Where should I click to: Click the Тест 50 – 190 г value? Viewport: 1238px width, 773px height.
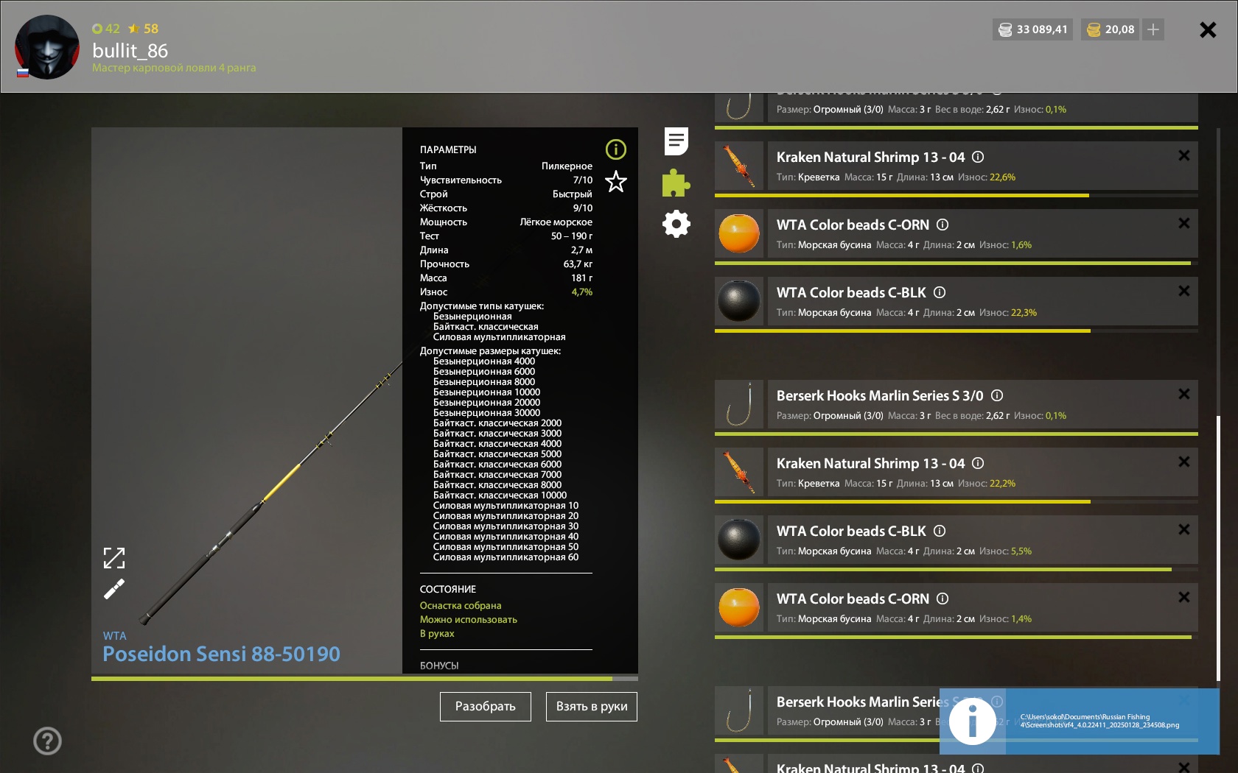[x=572, y=236]
